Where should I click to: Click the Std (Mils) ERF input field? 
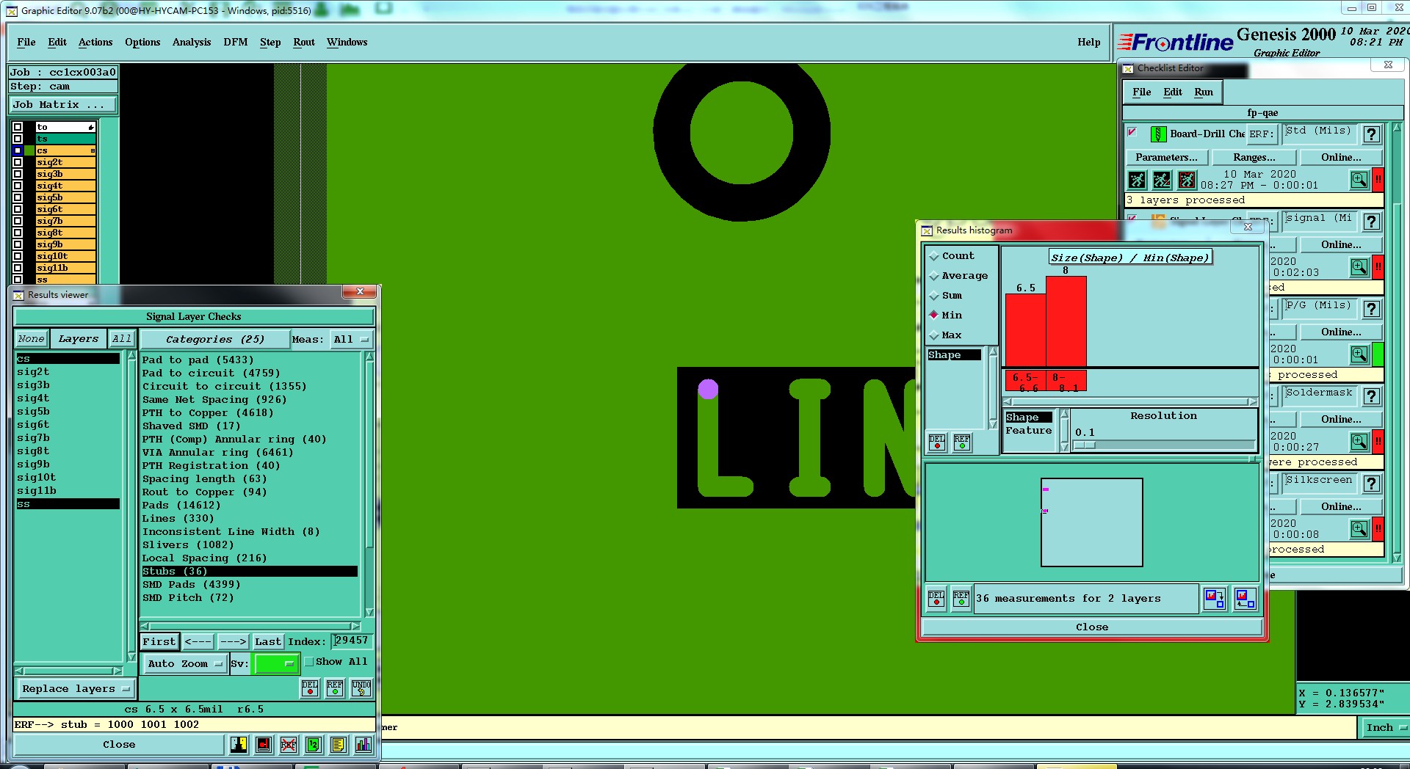coord(1319,133)
